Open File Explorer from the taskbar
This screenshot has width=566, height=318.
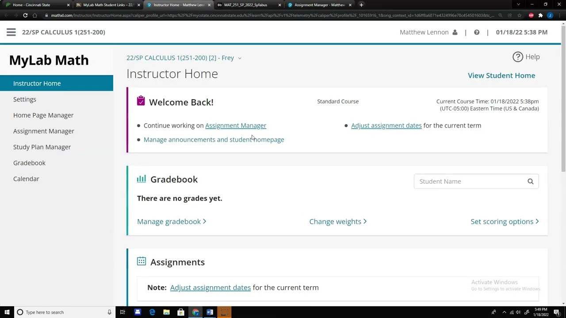point(166,312)
